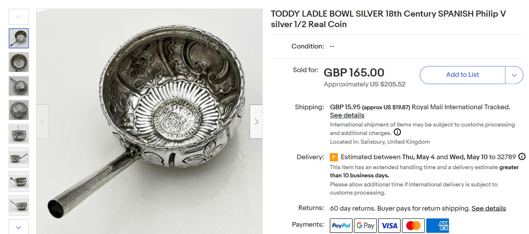
Task: Click the ladle bowl top-view thumbnail
Action: [x=19, y=62]
